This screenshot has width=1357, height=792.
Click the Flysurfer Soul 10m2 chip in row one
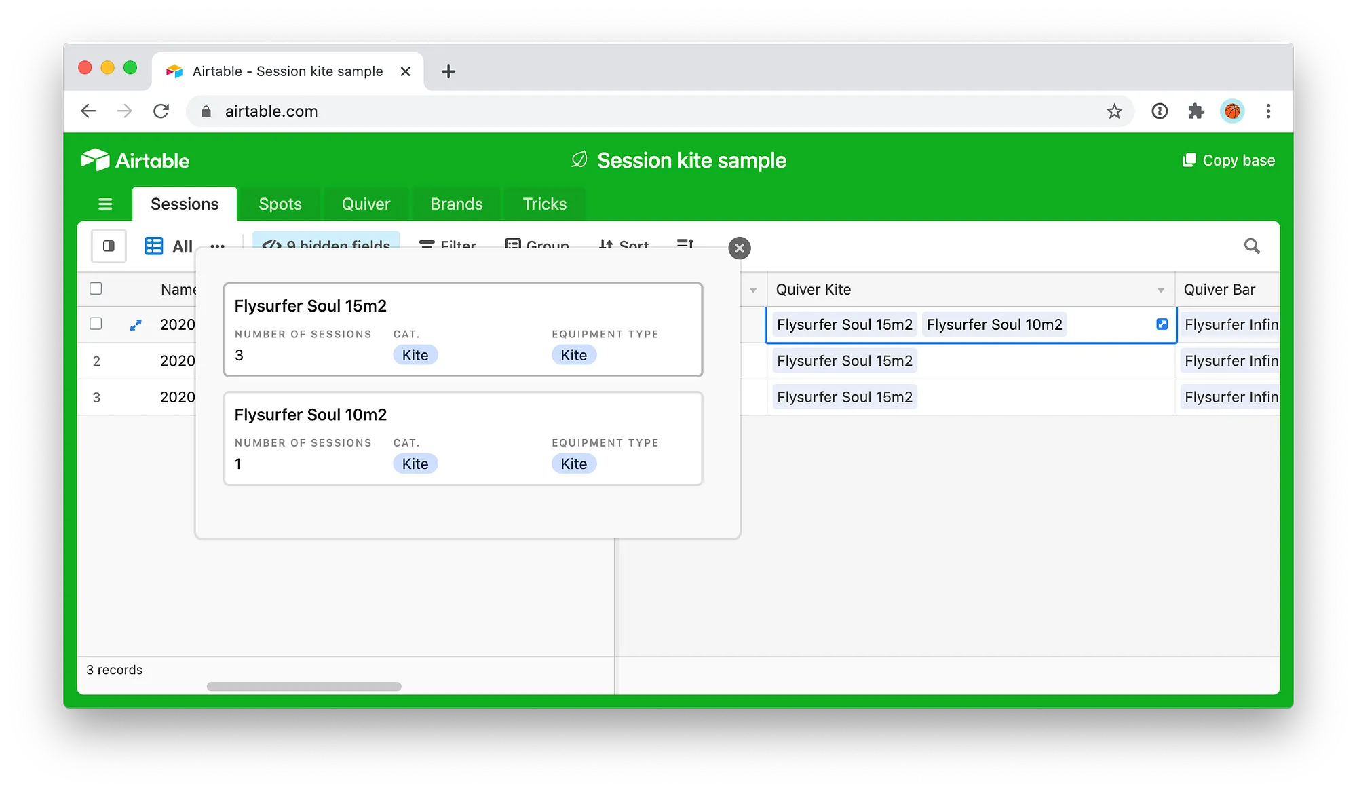pyautogui.click(x=995, y=325)
